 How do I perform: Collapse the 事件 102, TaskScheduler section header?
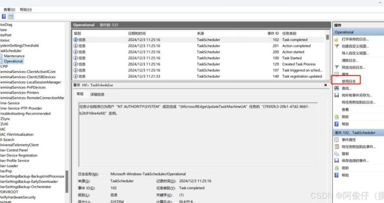coord(358,132)
